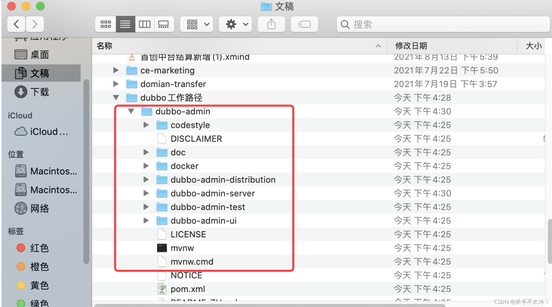The image size is (552, 307).
Task: Select the domian-transfer folder icon
Action: 132,84
